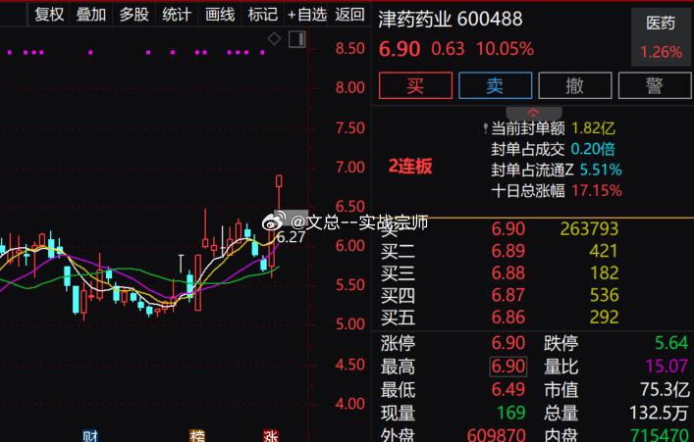Collapse panel with red up chevron
Screen dimensions: 694x442
pyautogui.click(x=533, y=113)
